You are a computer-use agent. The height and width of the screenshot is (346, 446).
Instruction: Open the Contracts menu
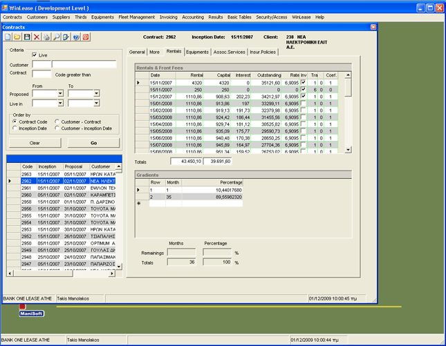[x=12, y=17]
